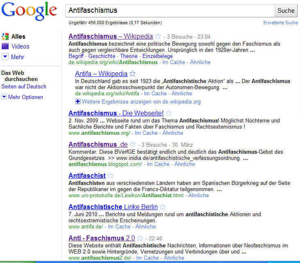The height and width of the screenshot is (263, 300).
Task: Open the Mehr category link
Action: click(18, 57)
